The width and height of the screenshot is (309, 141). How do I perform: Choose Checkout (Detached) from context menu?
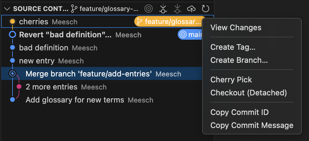pyautogui.click(x=252, y=93)
